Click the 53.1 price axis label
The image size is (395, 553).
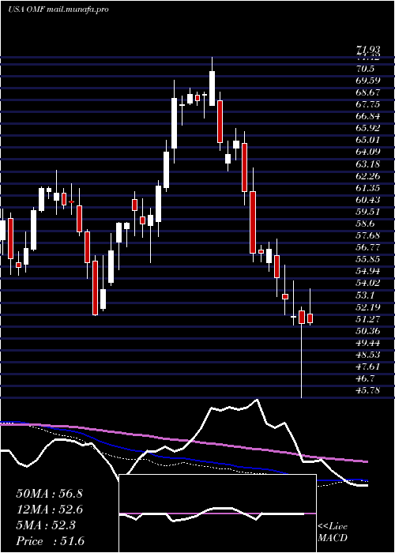click(366, 295)
